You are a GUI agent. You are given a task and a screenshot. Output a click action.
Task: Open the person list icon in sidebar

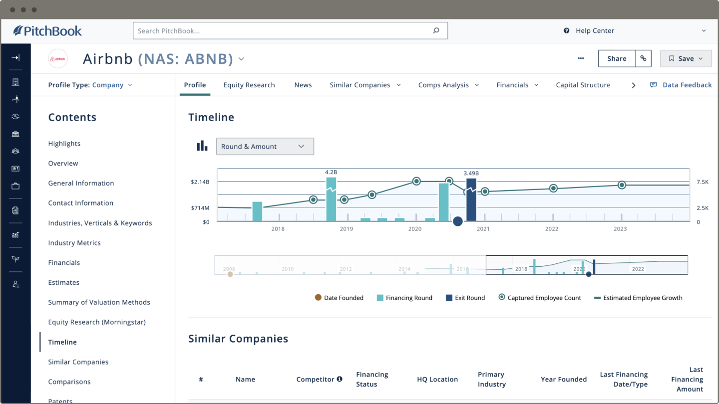(15, 284)
